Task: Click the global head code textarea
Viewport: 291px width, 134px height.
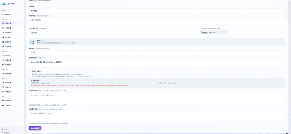Action: pos(157,98)
